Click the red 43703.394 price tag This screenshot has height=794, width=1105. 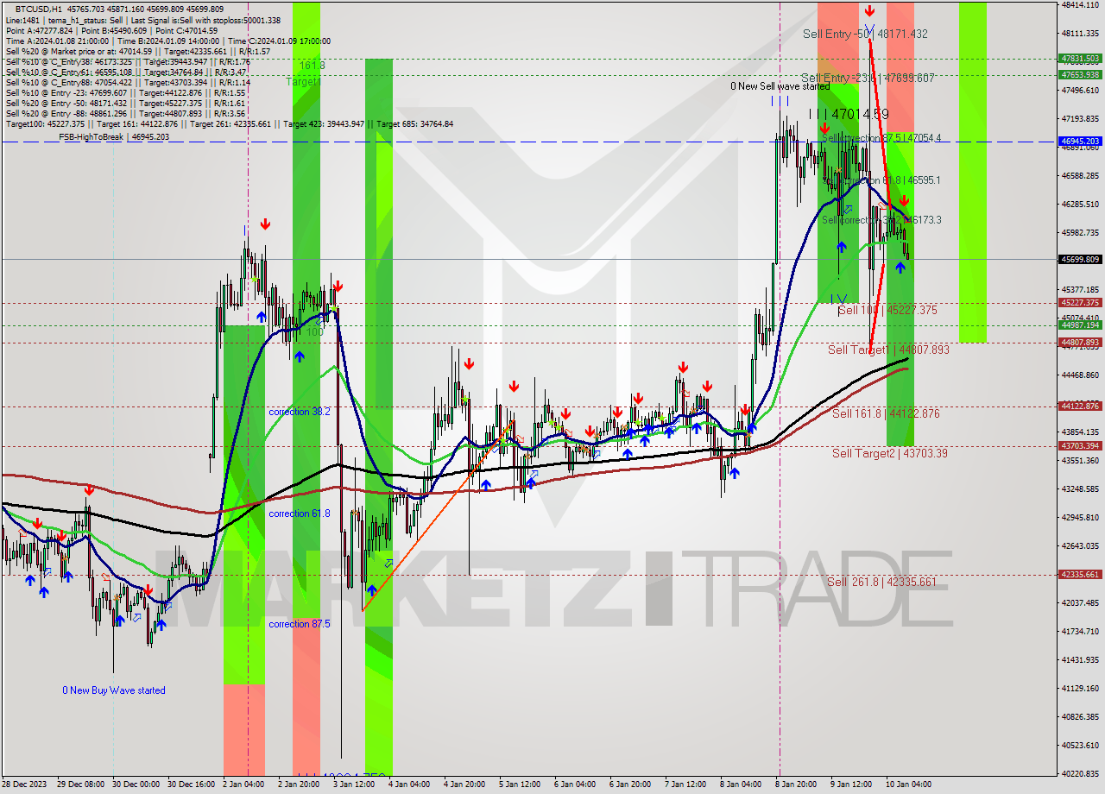pos(1080,445)
